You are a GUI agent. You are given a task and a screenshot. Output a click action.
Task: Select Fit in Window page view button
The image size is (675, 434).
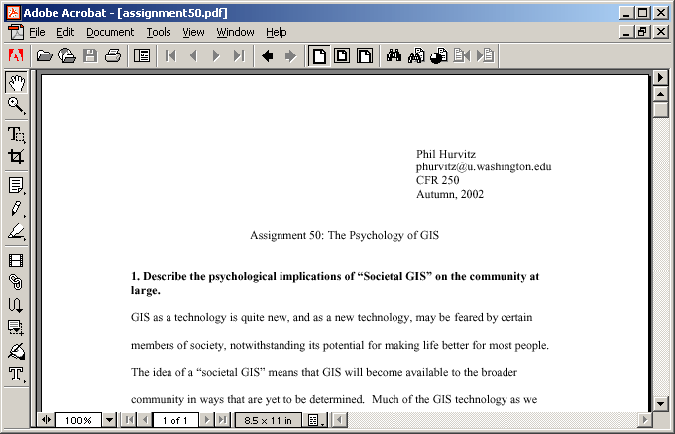[x=342, y=55]
